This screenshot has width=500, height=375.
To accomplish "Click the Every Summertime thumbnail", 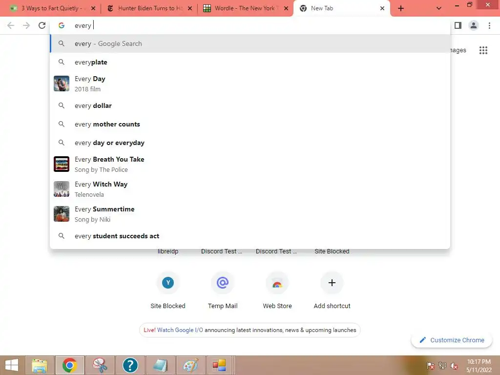I will [x=62, y=214].
